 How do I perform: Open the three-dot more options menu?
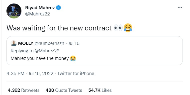point(180,8)
